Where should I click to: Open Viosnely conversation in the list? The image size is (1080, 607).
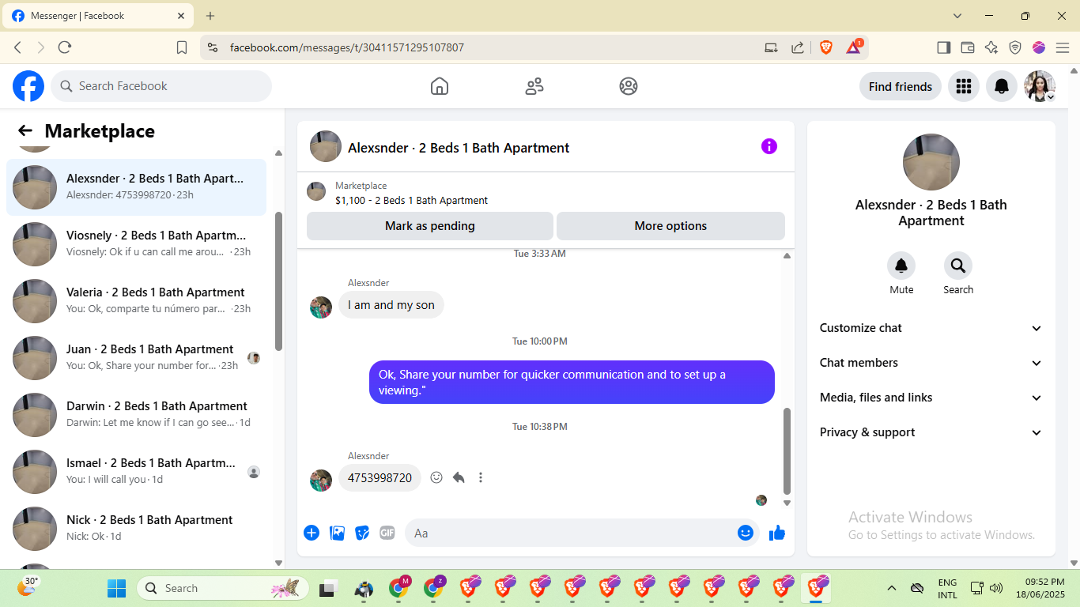137,244
